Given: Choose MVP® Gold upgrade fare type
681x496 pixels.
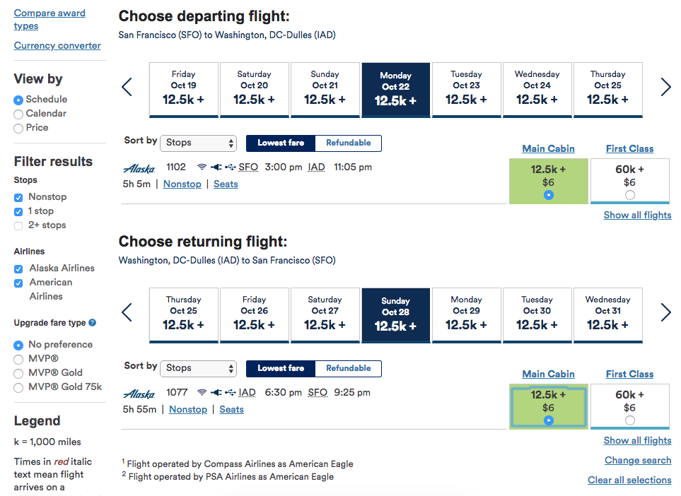Looking at the screenshot, I should [18, 373].
